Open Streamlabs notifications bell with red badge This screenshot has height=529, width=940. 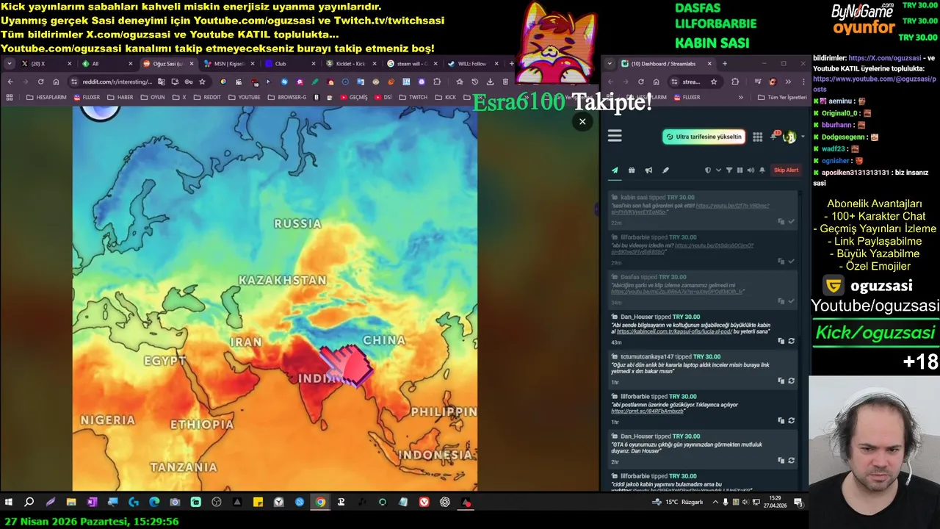pos(774,136)
